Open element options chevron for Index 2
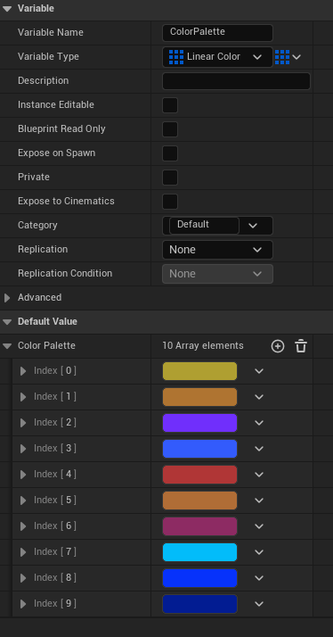This screenshot has height=637, width=333. (259, 423)
